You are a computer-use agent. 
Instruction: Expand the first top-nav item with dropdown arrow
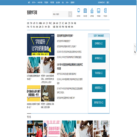tap(34, 2)
